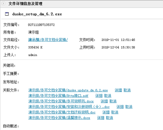Click the 文件编号 label
163x130 pixels.
click(11, 25)
